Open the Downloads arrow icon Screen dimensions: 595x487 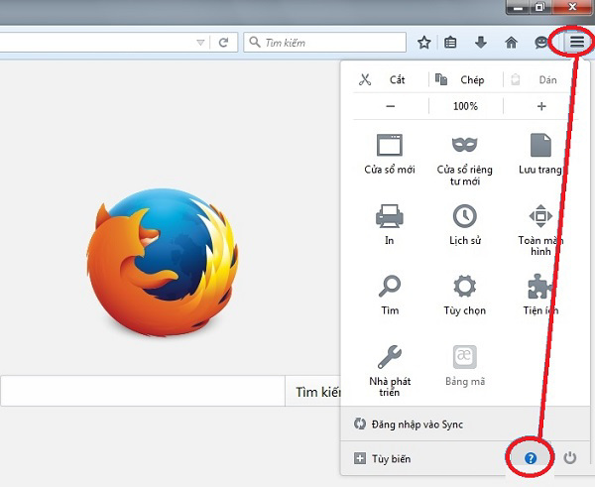point(481,43)
